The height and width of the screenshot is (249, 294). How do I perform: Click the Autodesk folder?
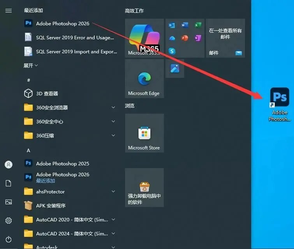click(x=41, y=247)
